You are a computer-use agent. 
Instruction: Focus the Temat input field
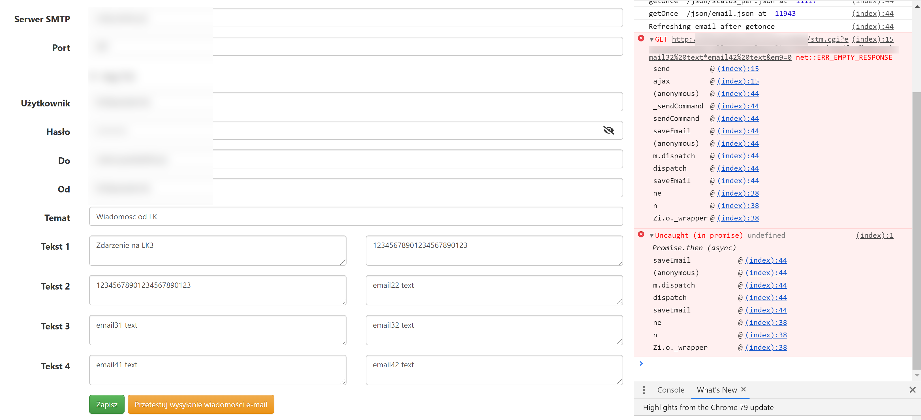point(356,217)
